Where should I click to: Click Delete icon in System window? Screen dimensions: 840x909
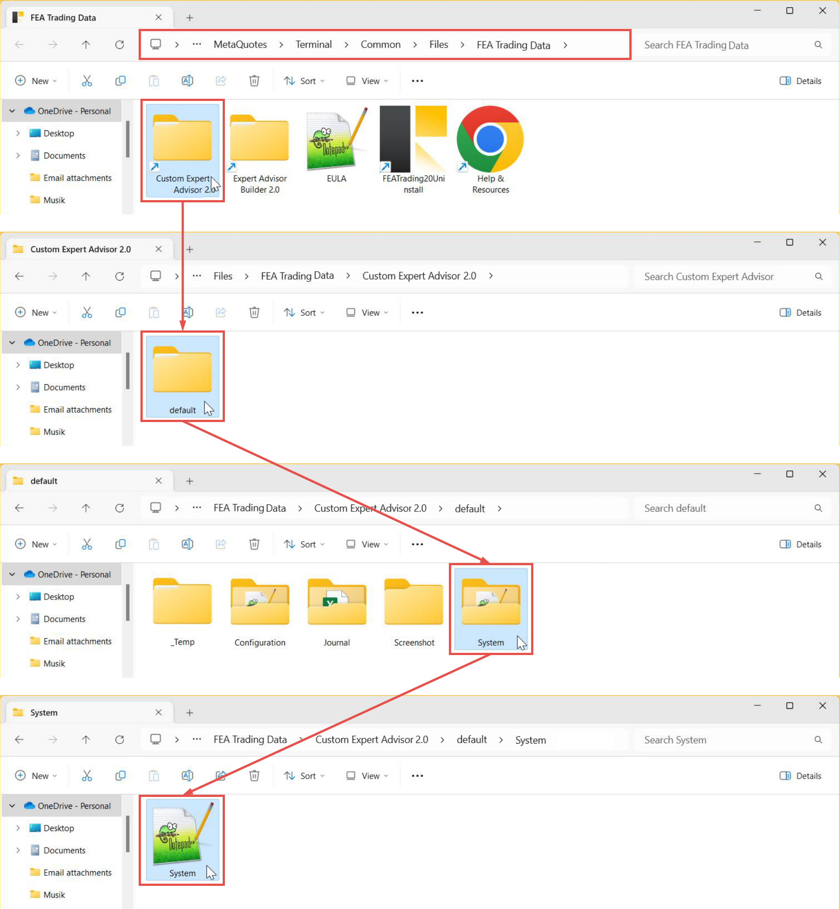pos(254,775)
